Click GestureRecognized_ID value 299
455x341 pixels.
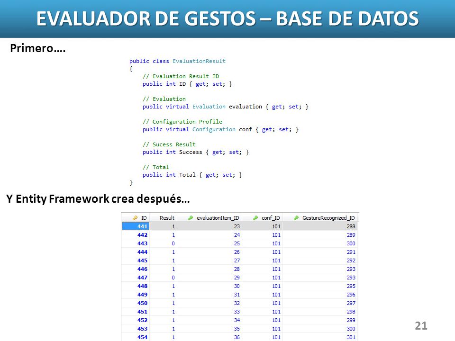[351, 320]
